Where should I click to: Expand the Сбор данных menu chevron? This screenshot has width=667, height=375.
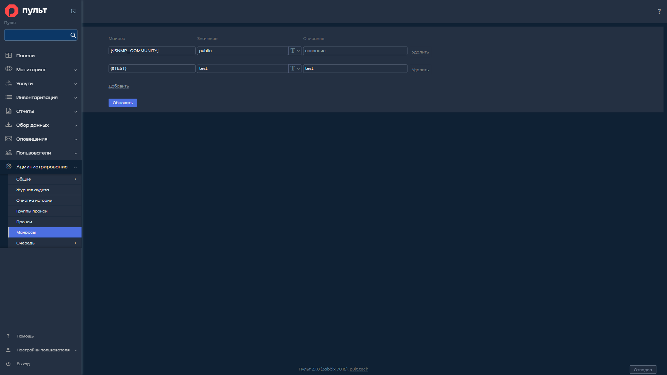75,125
